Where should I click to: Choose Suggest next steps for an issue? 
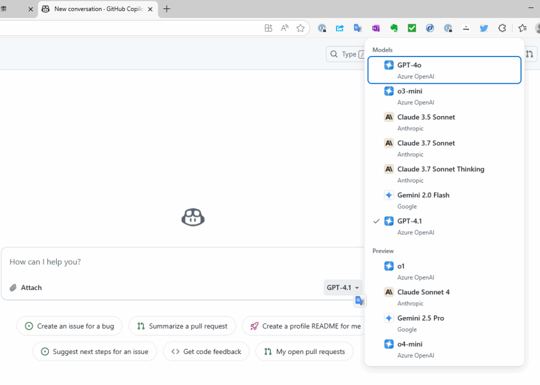pyautogui.click(x=95, y=352)
